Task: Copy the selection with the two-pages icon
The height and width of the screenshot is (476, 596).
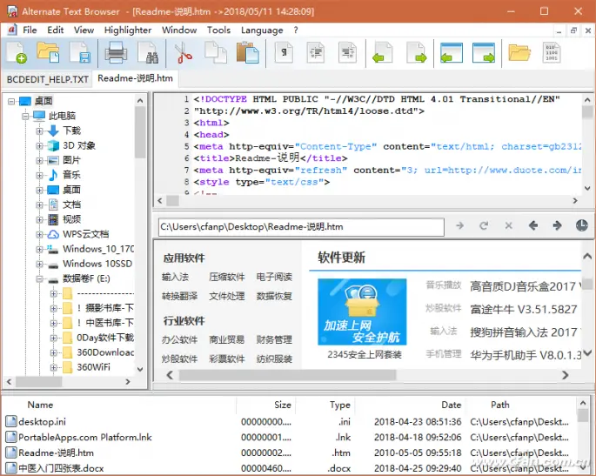Action: pyautogui.click(x=216, y=53)
